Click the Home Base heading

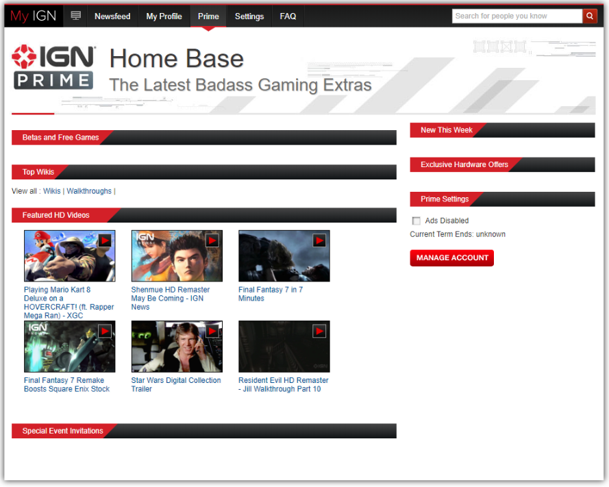pos(177,59)
